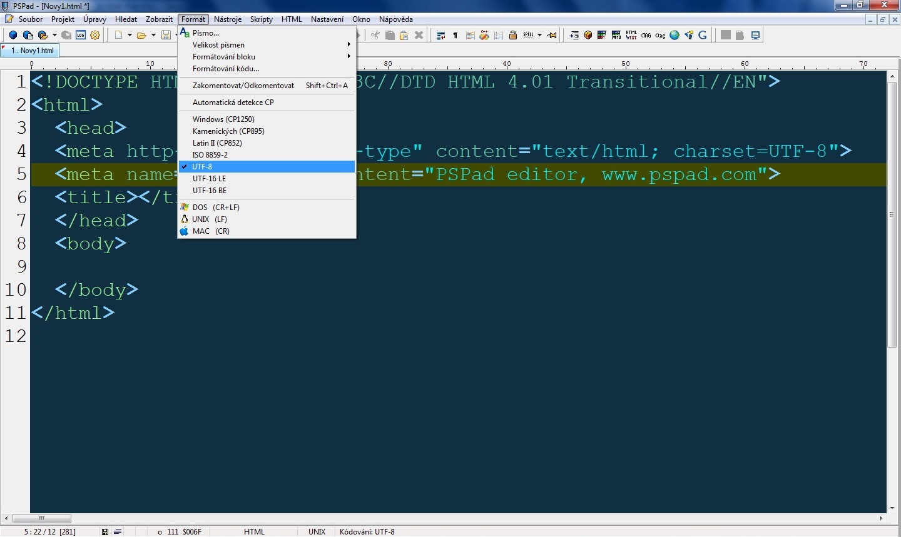Switch line endings to DOS (CR+LF)
The width and height of the screenshot is (901, 537).
[216, 208]
